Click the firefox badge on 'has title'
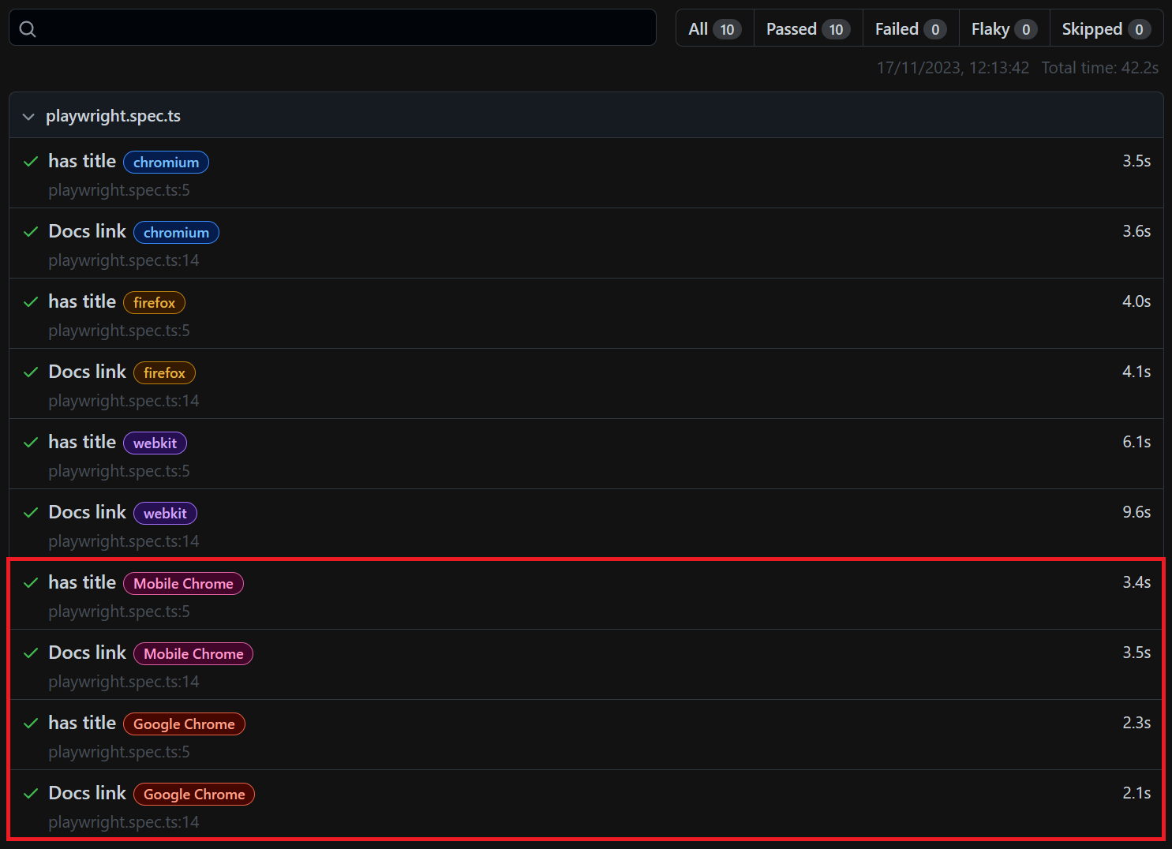 point(154,303)
